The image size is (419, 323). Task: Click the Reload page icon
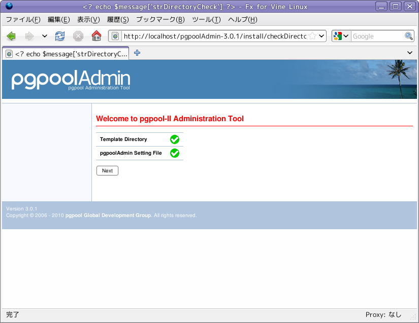pos(60,36)
